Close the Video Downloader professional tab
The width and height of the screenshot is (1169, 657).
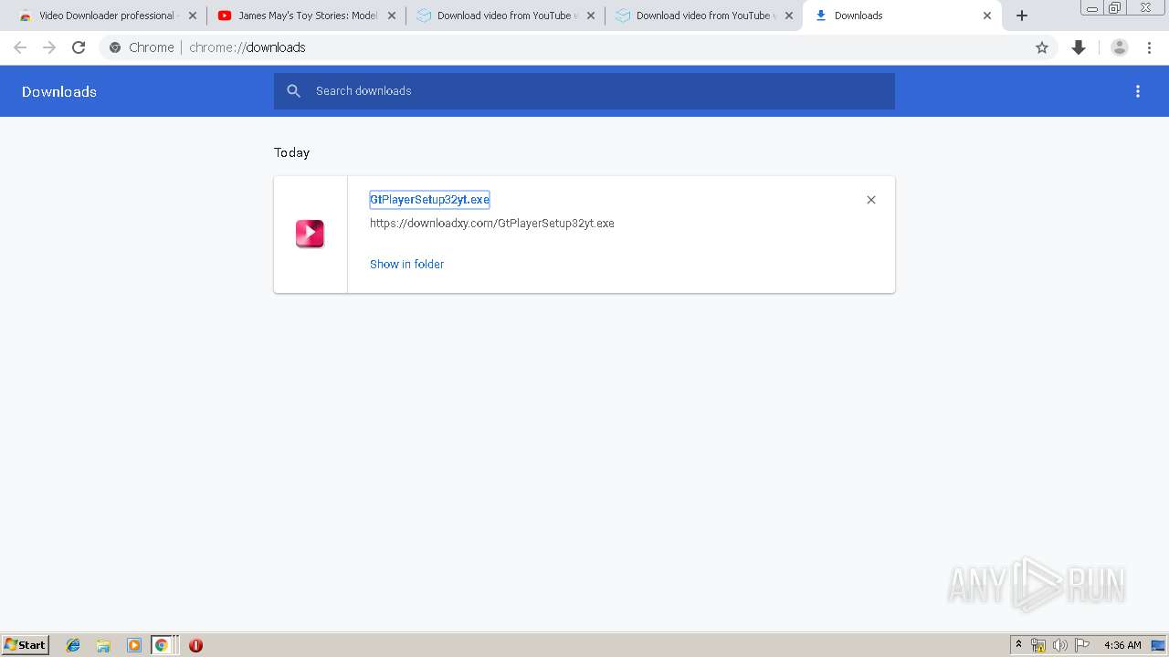point(192,16)
